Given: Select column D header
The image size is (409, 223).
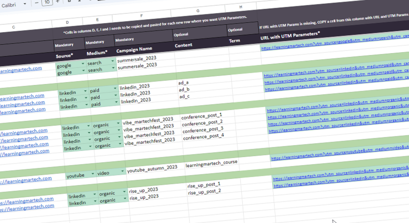Looking at the screenshot, I should point(67,23).
